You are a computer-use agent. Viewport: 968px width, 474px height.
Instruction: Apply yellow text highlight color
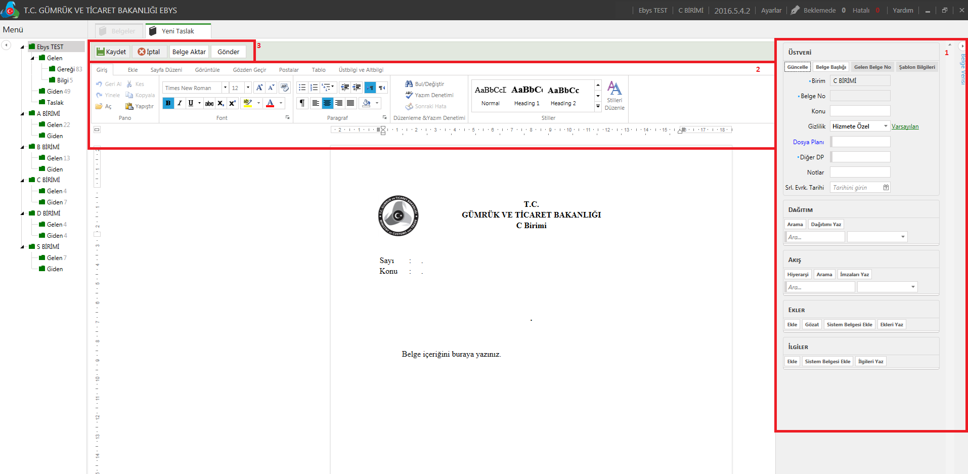[248, 103]
